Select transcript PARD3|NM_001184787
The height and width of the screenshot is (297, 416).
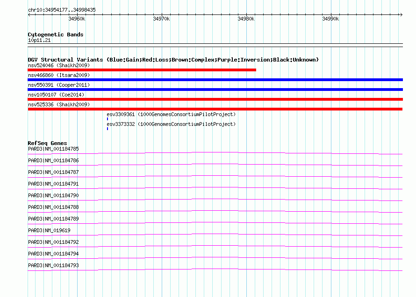pyautogui.click(x=53, y=173)
